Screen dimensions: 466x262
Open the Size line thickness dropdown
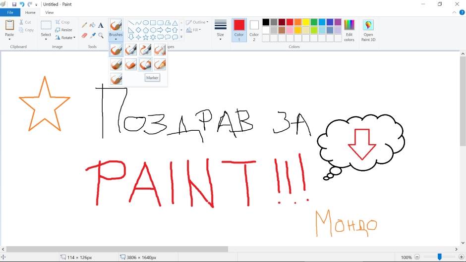220,30
